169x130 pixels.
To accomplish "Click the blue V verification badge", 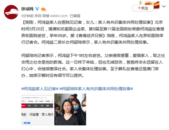I will [x=37, y=9].
